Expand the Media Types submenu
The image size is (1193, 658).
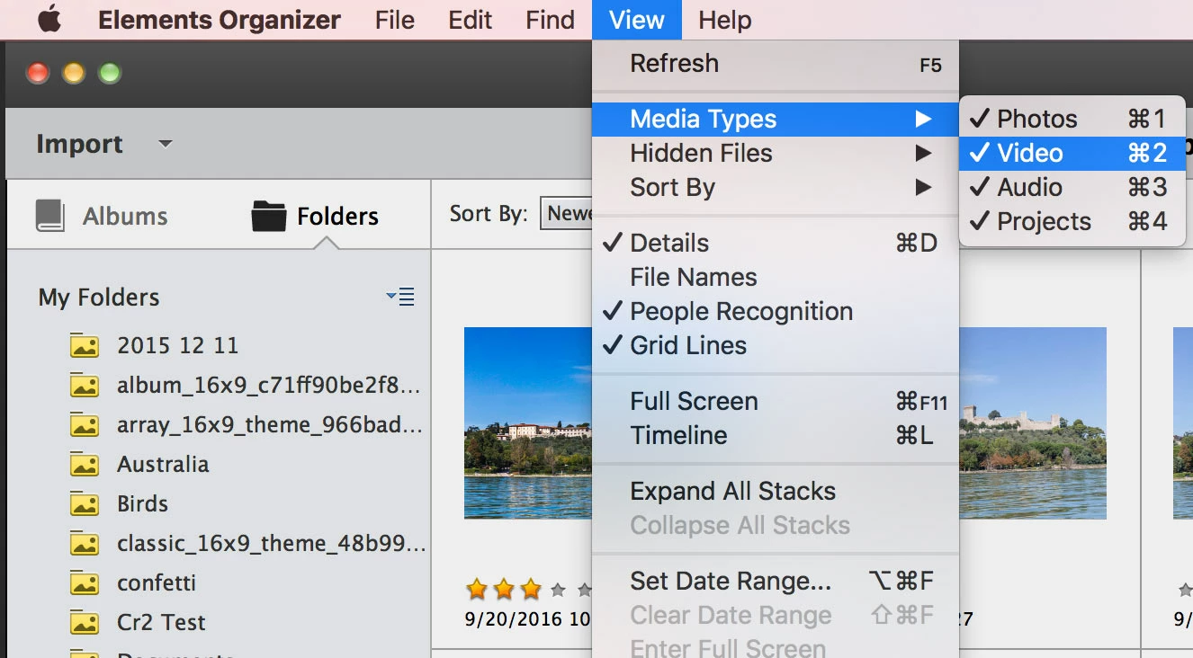pyautogui.click(x=776, y=119)
